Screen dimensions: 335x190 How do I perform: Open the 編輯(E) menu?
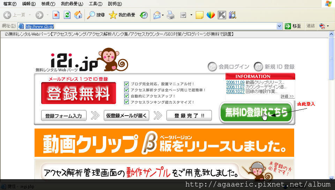(29, 4)
